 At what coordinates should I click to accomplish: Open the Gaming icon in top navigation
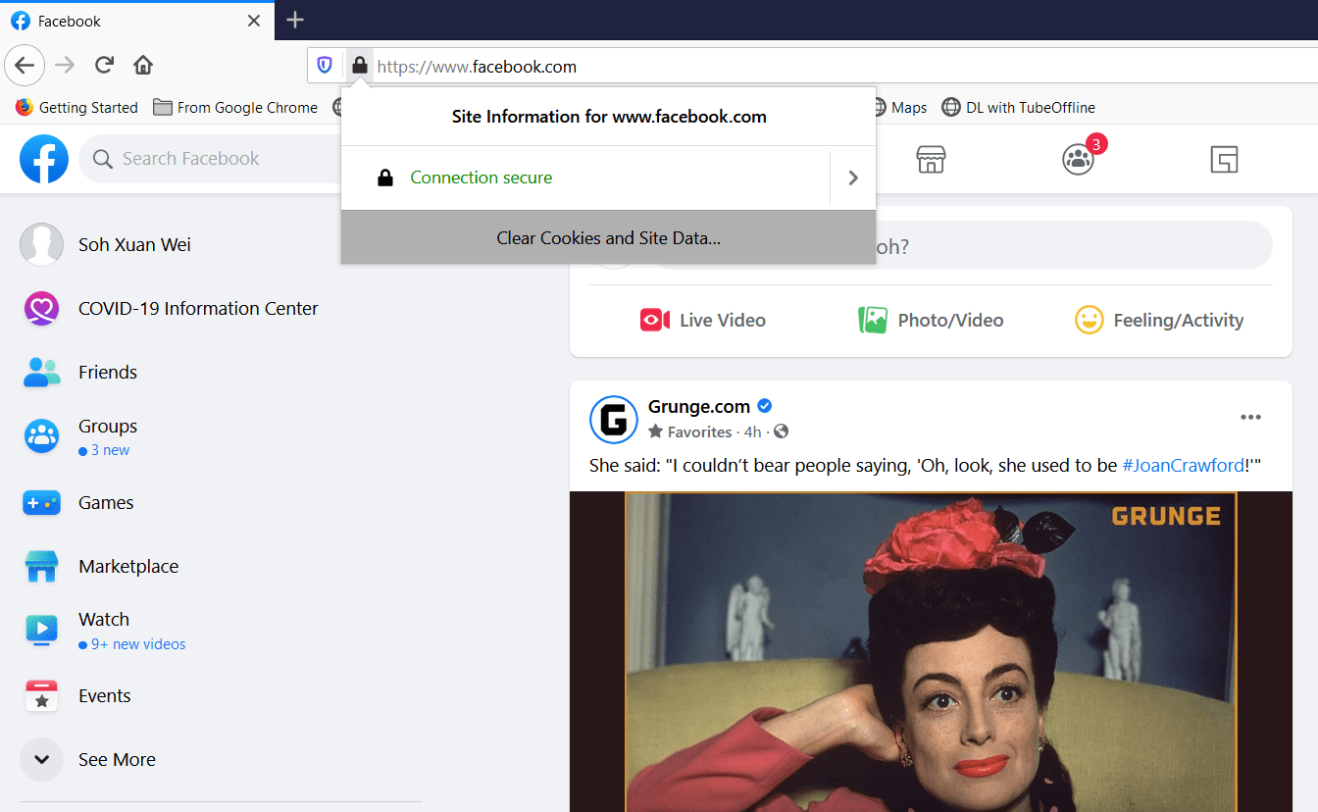(x=1224, y=159)
